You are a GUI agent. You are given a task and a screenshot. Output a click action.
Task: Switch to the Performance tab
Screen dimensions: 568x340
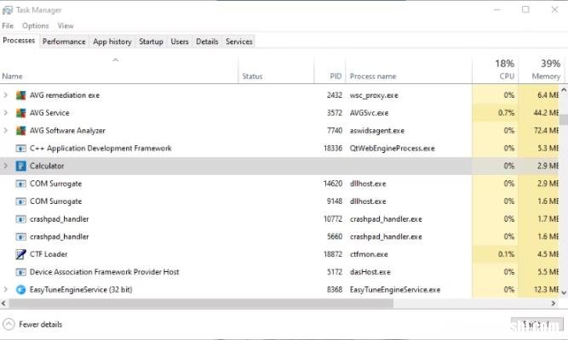pos(64,42)
